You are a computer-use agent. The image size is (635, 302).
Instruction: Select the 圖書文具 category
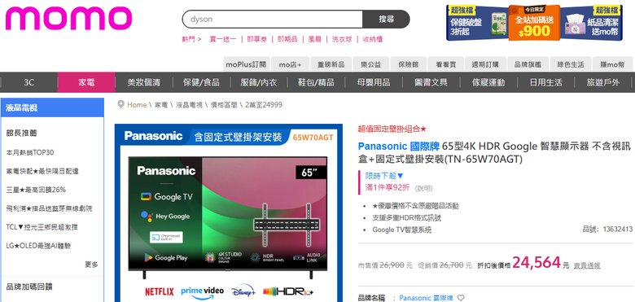[431, 82]
